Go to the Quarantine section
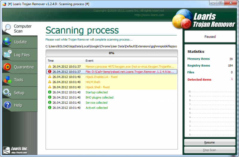Image resolution: width=239 pixels, height=157 pixels. click(20, 67)
